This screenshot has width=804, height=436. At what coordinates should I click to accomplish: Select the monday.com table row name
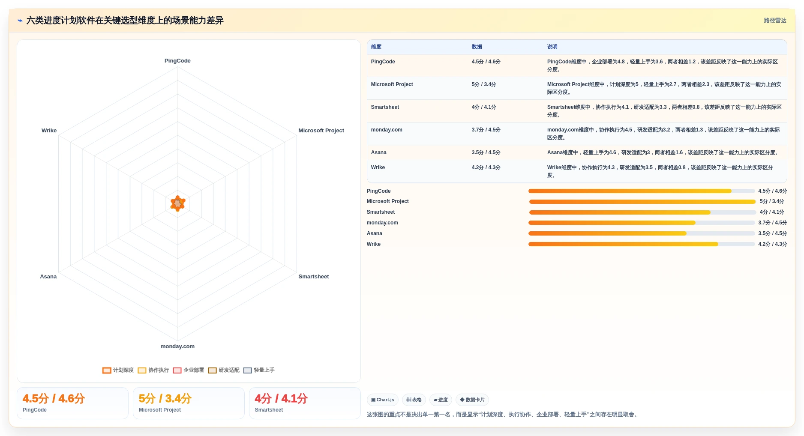(387, 130)
